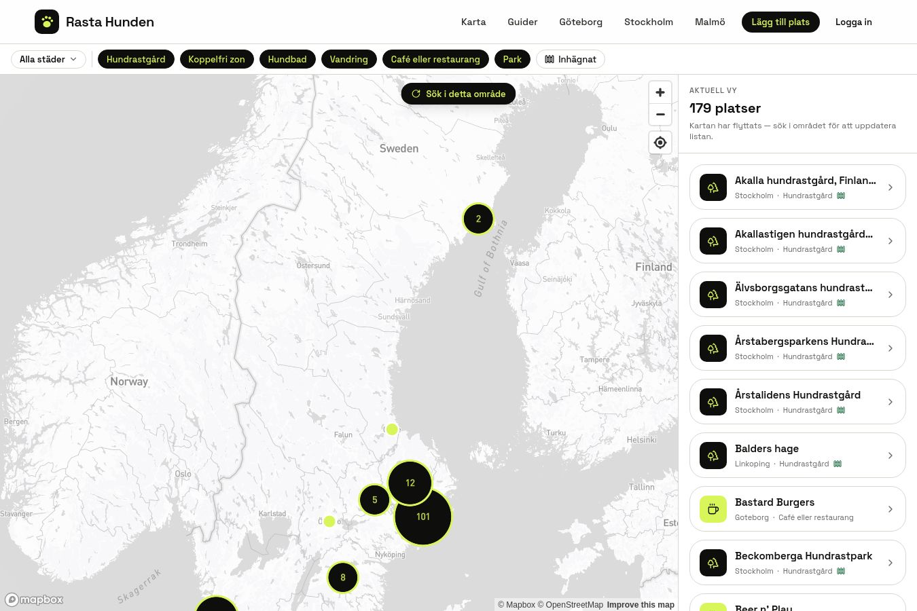Click the tree icon on Årstalidens Hundrastgård card
The height and width of the screenshot is (611, 917).
point(713,402)
